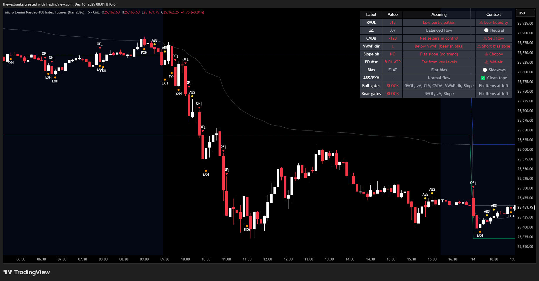Select the VWAP dir row label
This screenshot has width=539, height=281.
click(371, 46)
